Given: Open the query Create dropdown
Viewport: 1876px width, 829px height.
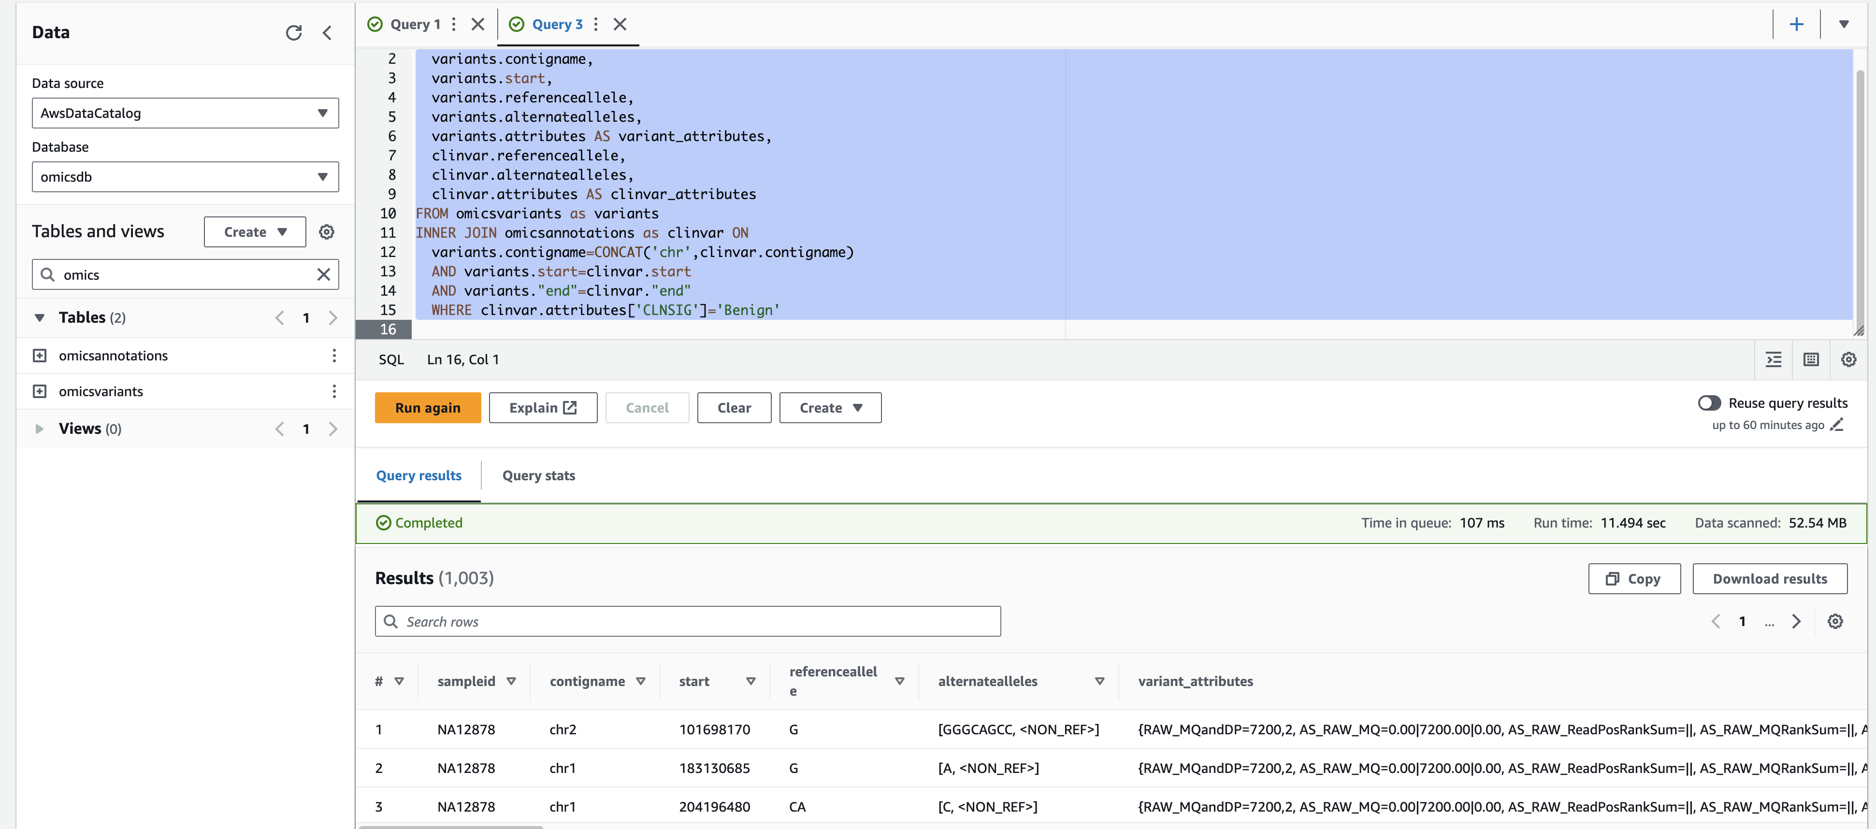Looking at the screenshot, I should pyautogui.click(x=830, y=408).
